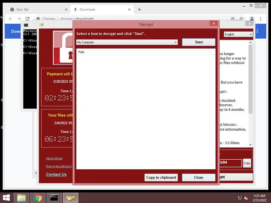Open Windows Start button
271x203 pixels.
pos(6,198)
